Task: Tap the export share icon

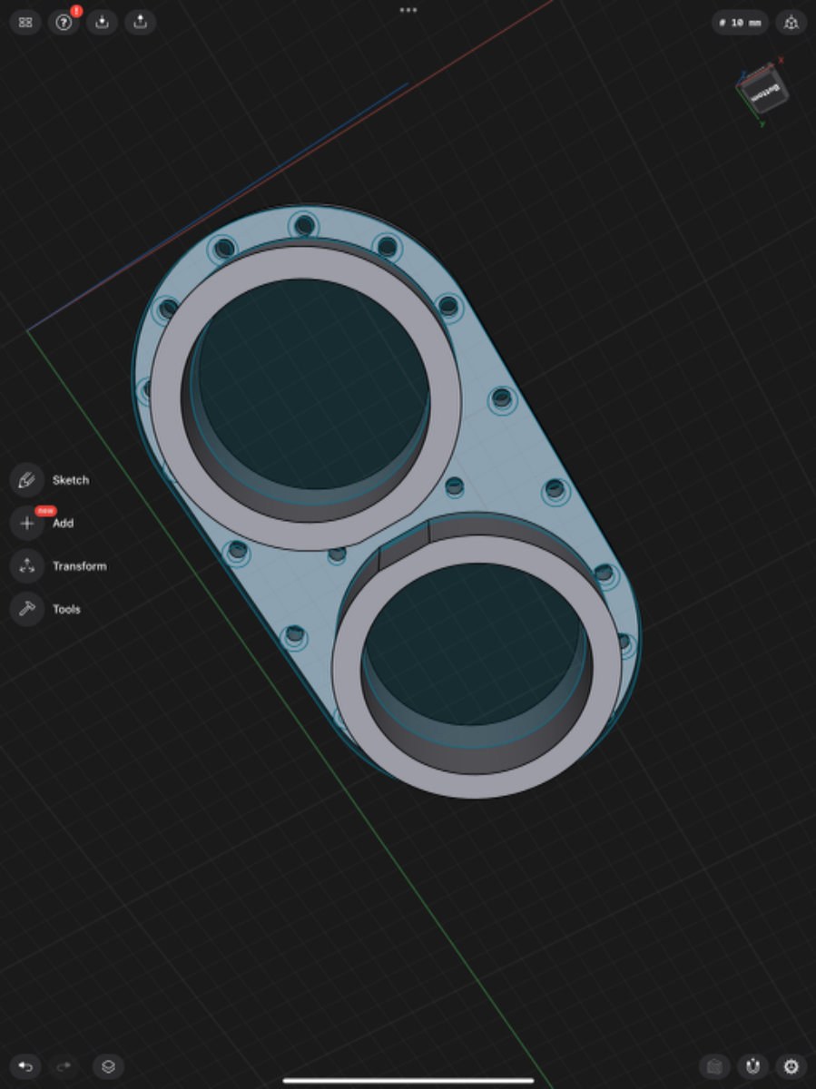Action: point(140,23)
